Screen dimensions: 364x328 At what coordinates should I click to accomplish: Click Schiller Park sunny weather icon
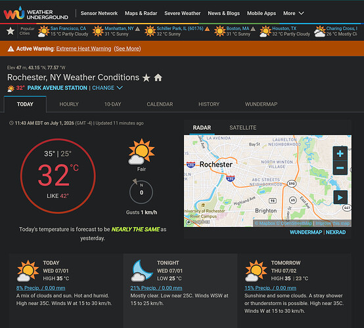[150, 31]
